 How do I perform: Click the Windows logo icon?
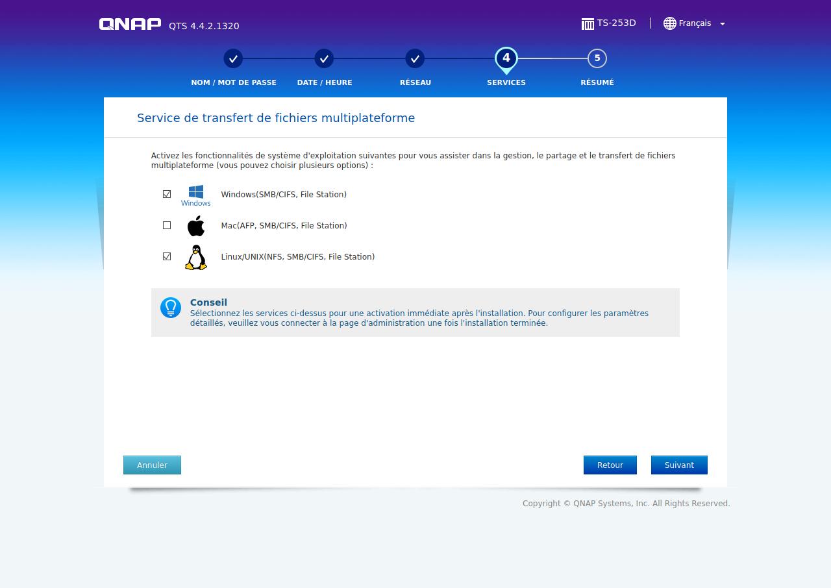coord(195,192)
